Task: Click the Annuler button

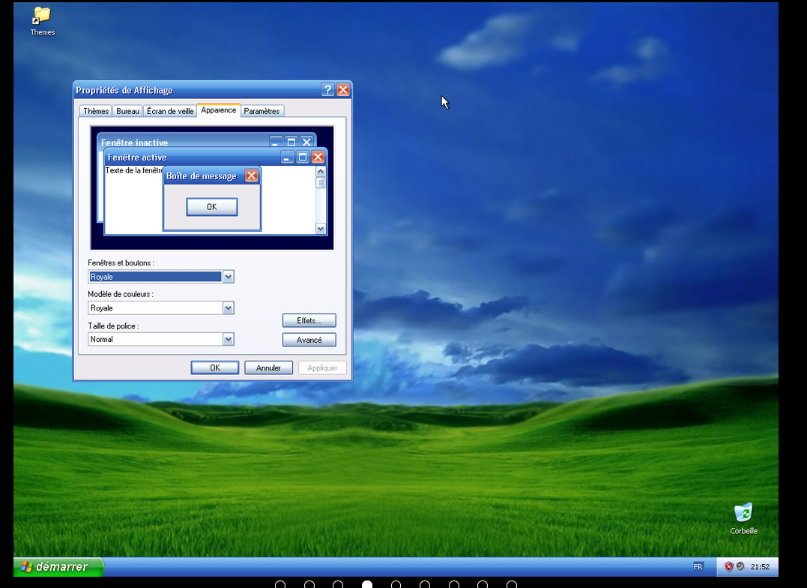Action: pyautogui.click(x=268, y=367)
